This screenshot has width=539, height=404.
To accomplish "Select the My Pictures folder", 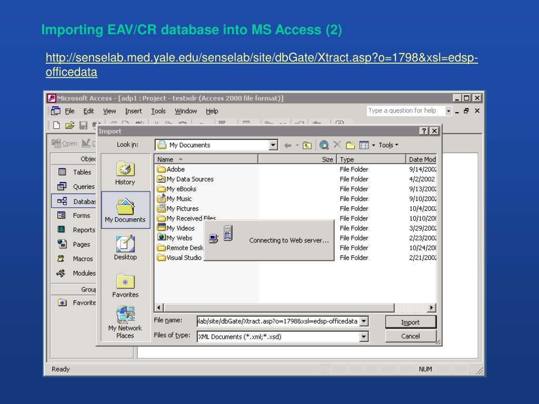I will click(178, 208).
